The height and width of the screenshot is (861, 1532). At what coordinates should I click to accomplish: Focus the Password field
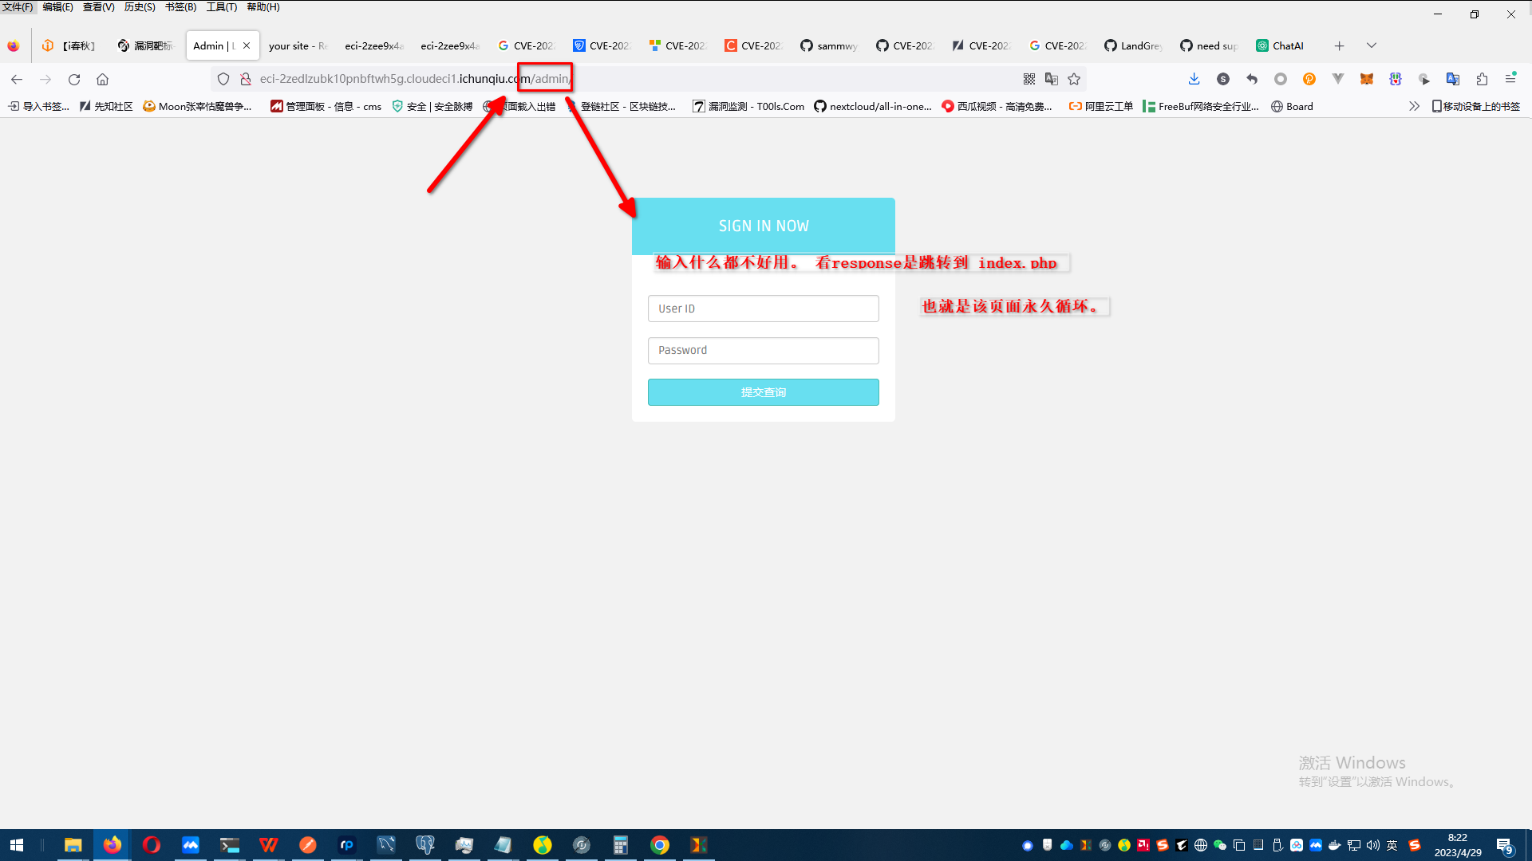pyautogui.click(x=763, y=351)
